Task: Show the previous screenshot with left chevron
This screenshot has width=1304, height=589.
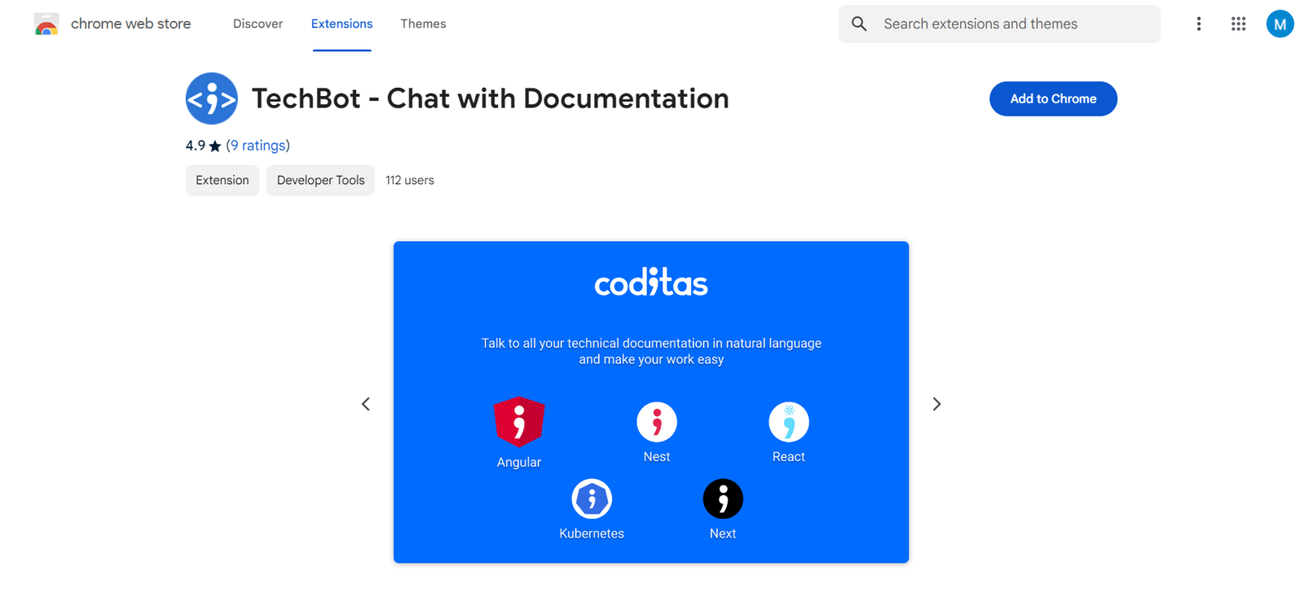Action: tap(366, 404)
